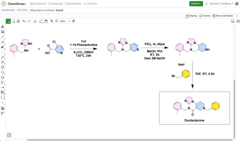240x141 pixels.
Task: Toggle Favorite star for this drawing
Action: [205, 16]
